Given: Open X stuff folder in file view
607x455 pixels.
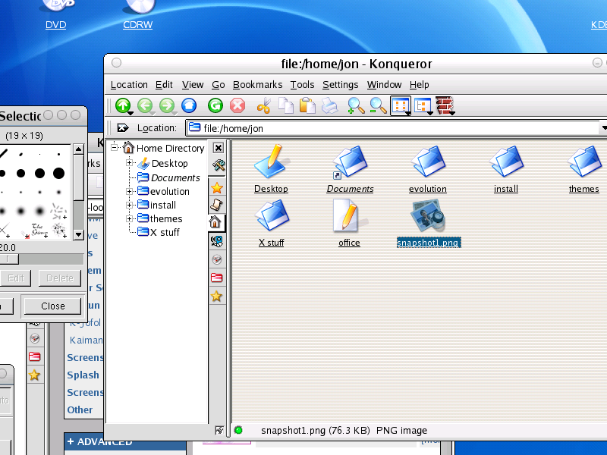Looking at the screenshot, I should [x=272, y=215].
